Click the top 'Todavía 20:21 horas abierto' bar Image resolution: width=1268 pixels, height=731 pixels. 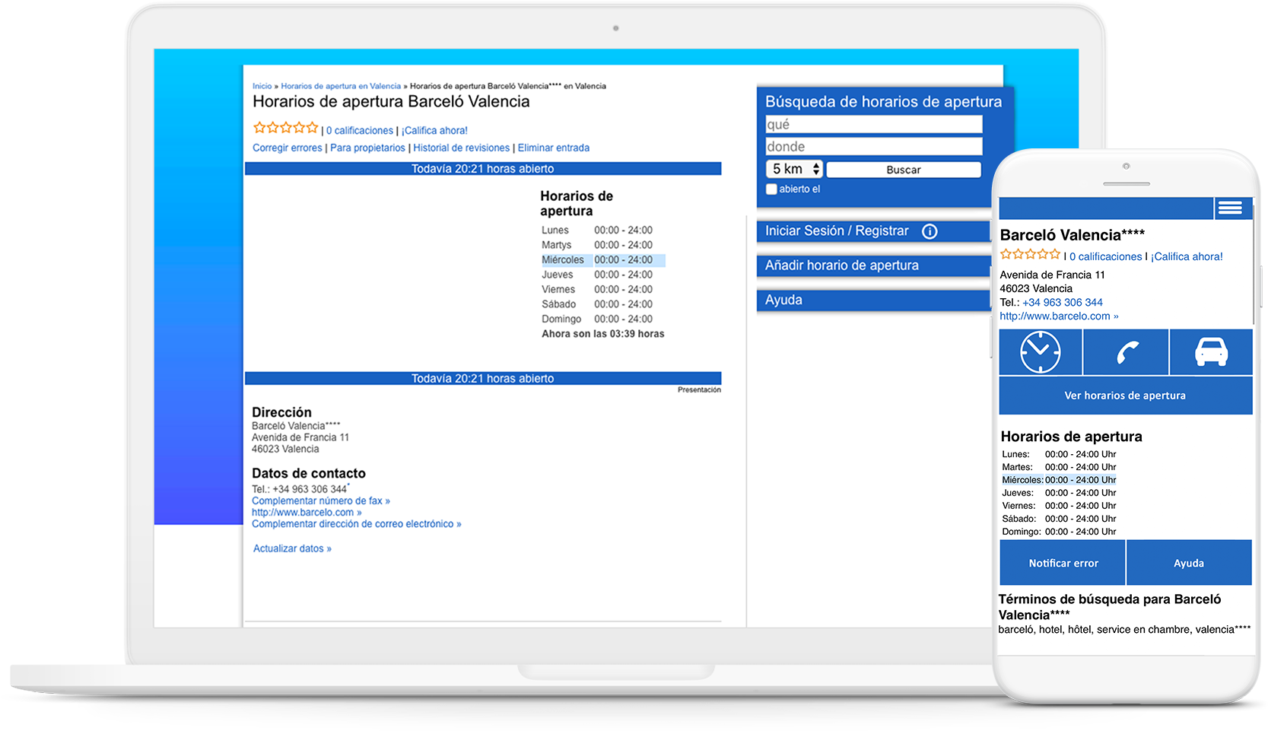pos(483,169)
